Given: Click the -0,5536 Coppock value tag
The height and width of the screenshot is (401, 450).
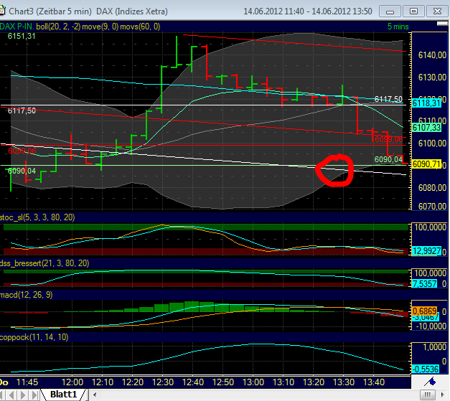Looking at the screenshot, I should (426, 369).
